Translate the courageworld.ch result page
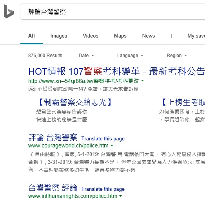This screenshot has width=205, height=201. point(103,139)
